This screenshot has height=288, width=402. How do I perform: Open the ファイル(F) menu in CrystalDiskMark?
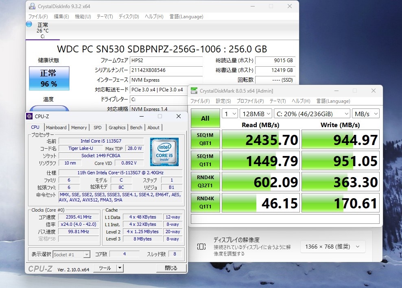[x=200, y=101]
